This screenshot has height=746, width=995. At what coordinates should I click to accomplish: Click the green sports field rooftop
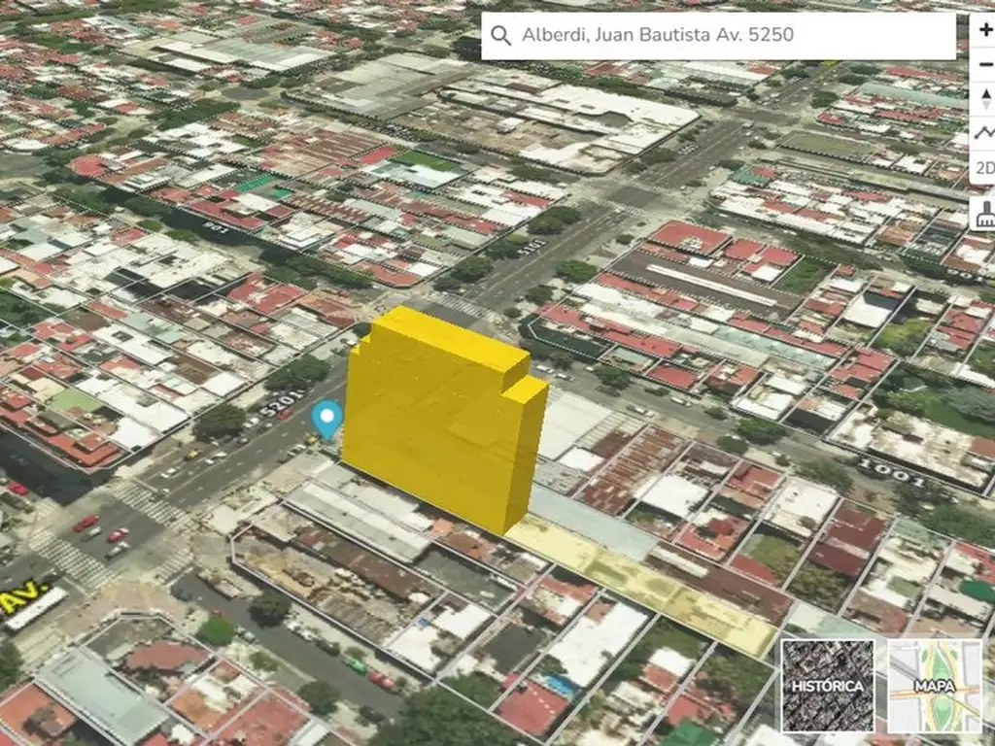click(x=424, y=159)
